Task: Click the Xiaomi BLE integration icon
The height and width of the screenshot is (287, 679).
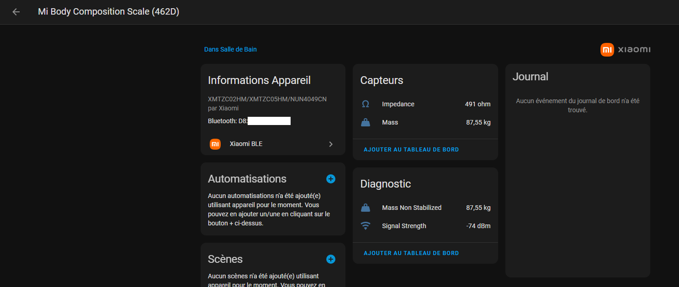Action: pos(215,144)
